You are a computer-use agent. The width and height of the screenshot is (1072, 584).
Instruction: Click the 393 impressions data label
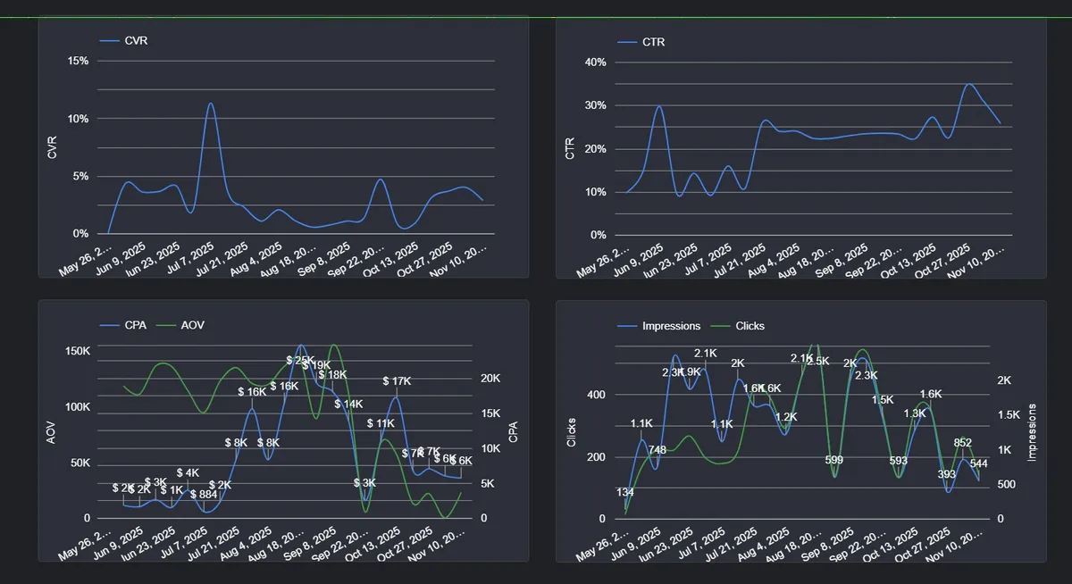946,474
